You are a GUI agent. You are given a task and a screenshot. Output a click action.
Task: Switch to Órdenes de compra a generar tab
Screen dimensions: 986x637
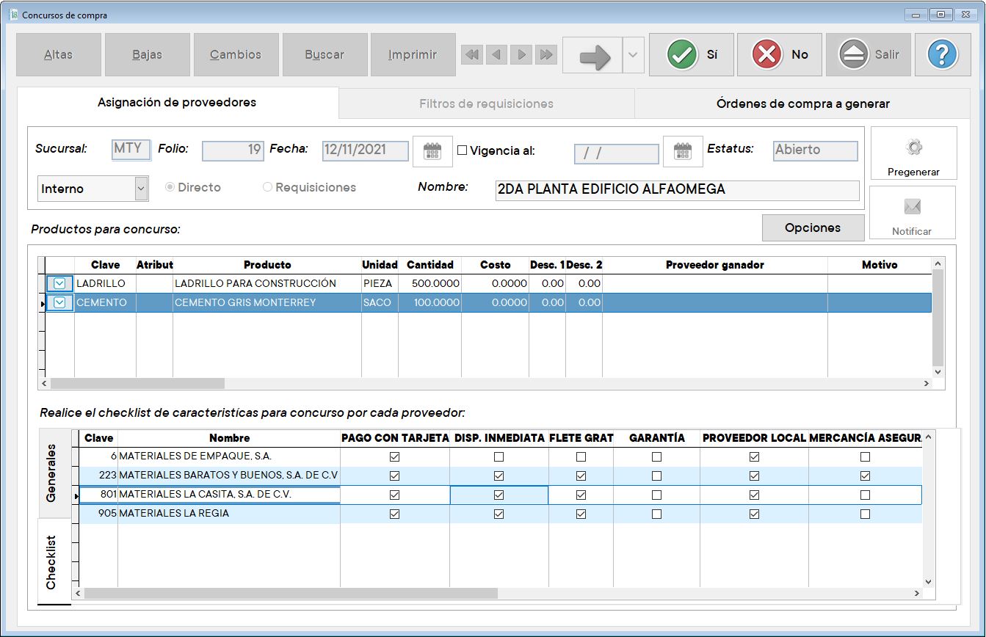click(802, 103)
